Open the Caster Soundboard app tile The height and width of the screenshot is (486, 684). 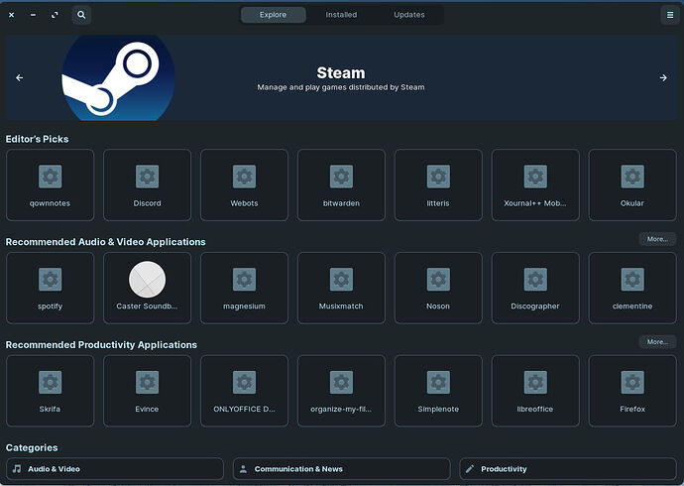(147, 288)
